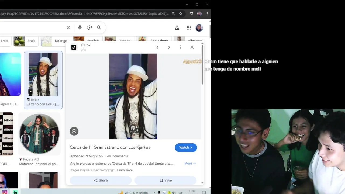The width and height of the screenshot is (345, 194).
Task: Go to previous image in preview panel
Action: click(x=157, y=47)
